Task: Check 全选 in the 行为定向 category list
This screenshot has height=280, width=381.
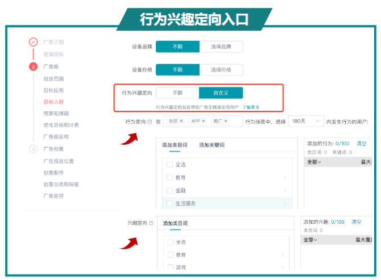Action: click(169, 165)
